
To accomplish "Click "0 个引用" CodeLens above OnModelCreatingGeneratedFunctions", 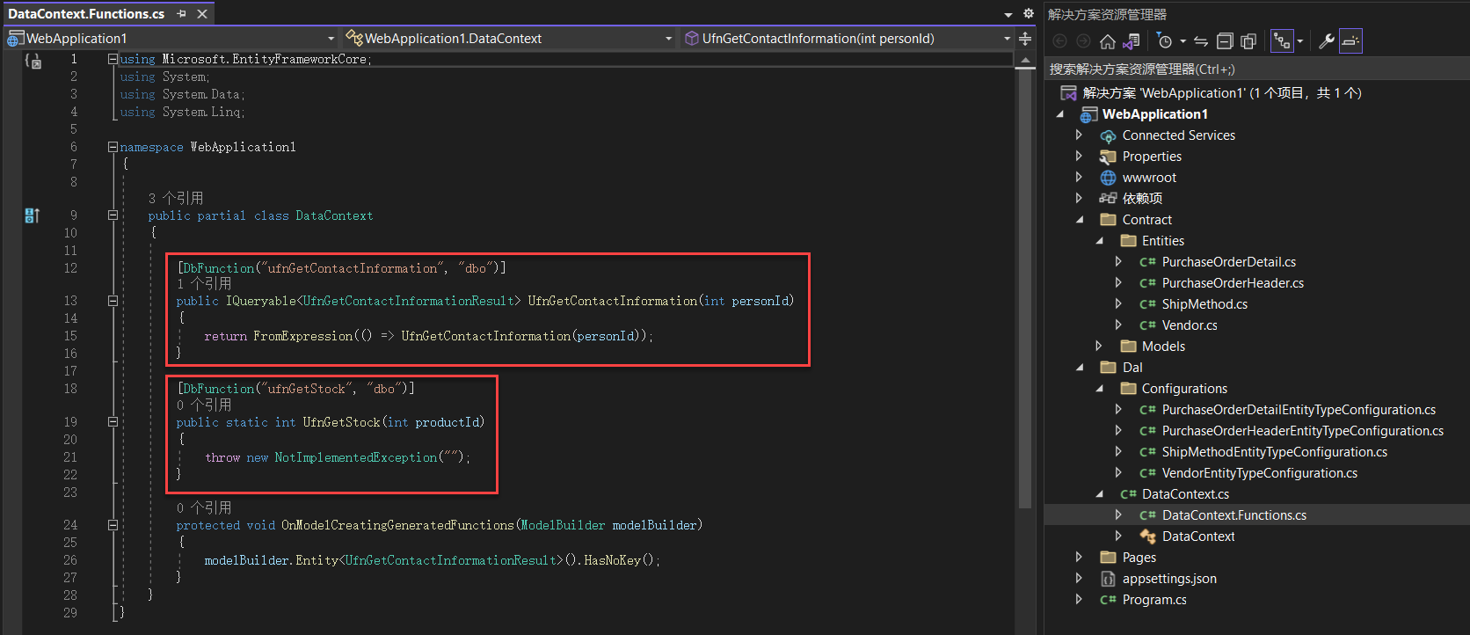I will click(204, 508).
